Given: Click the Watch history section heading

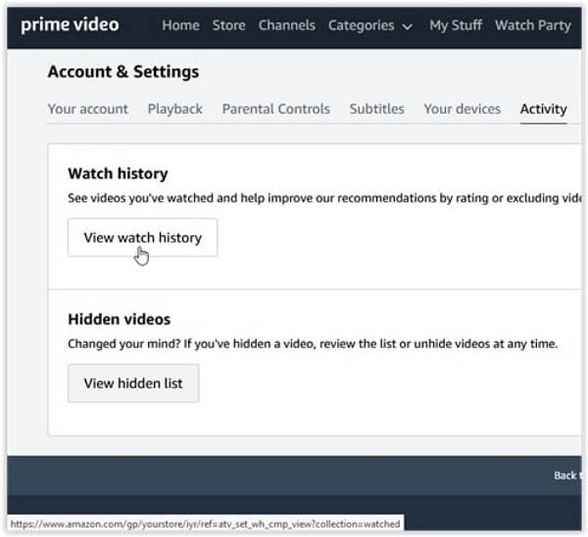Looking at the screenshot, I should point(118,173).
